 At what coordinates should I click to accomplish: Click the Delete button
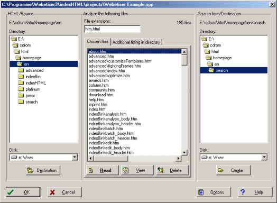point(172,170)
